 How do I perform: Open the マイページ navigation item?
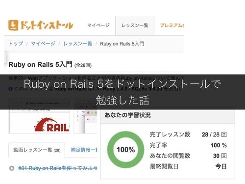98,26
